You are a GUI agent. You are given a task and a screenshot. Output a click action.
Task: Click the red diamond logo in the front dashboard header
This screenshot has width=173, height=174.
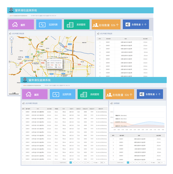click(x=25, y=79)
